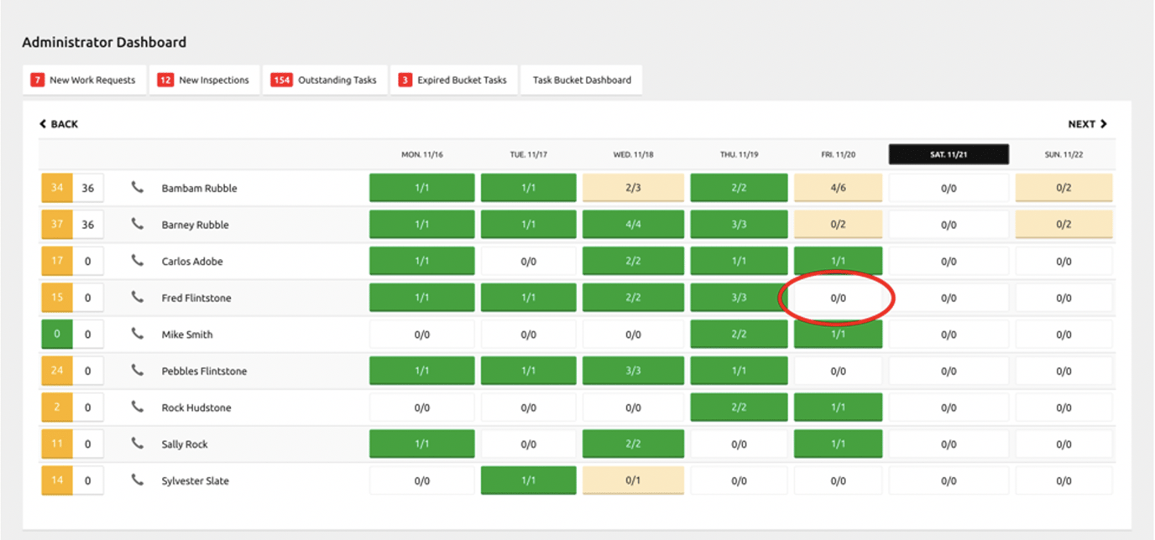Go to previous week with BACK

click(59, 124)
